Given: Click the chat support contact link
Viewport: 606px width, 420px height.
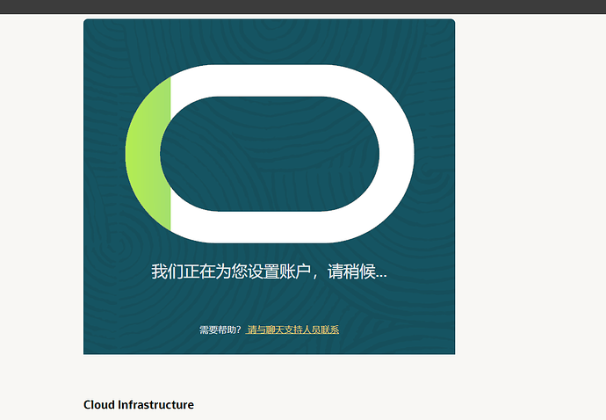Looking at the screenshot, I should 292,329.
